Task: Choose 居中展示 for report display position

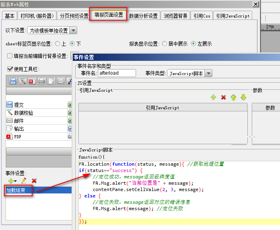Action: point(164,44)
